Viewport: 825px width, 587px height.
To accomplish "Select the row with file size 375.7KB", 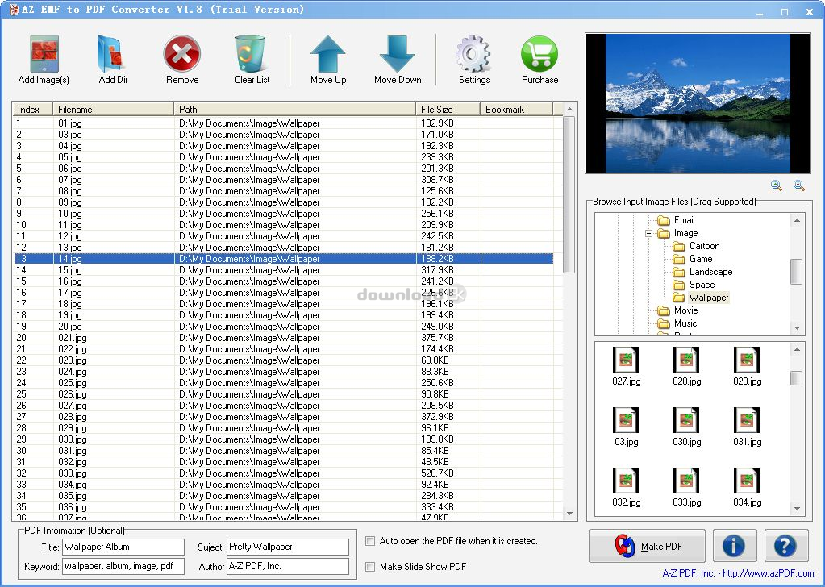I will pos(284,338).
